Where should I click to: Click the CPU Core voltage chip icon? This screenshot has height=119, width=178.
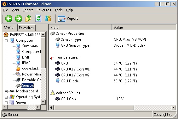coord(58,99)
